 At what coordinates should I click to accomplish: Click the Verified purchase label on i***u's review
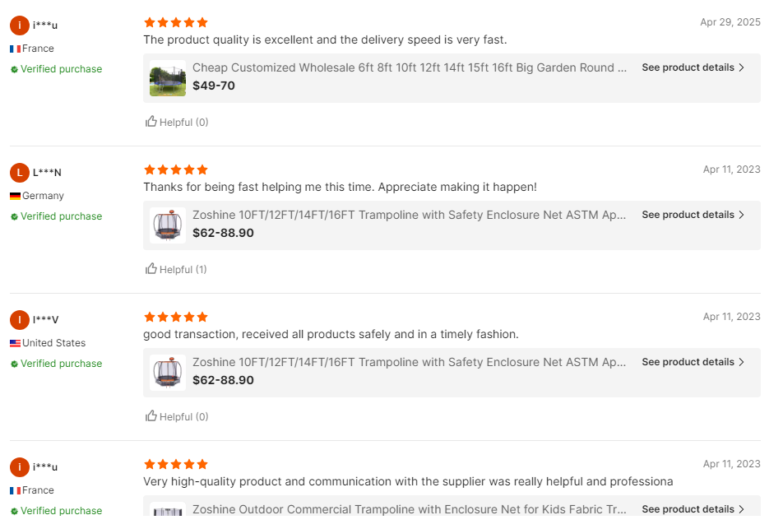[x=55, y=69]
